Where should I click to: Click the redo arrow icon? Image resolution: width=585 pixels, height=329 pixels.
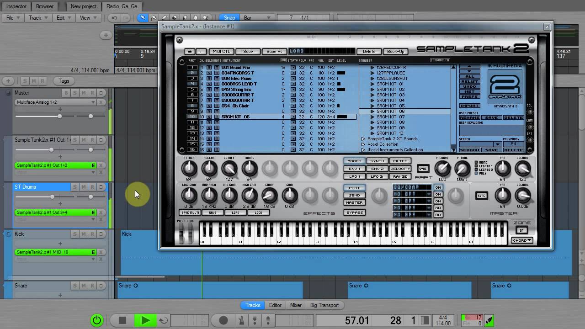click(126, 18)
